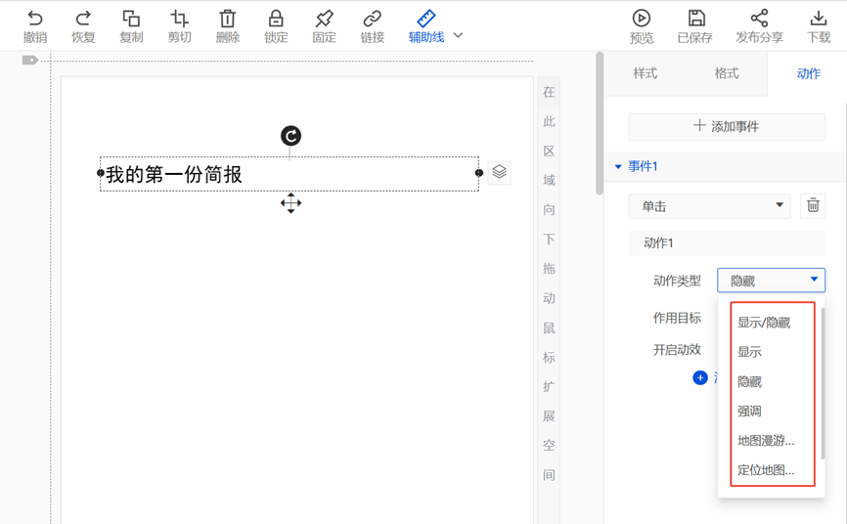
Task: Toggle the 固定 pin icon
Action: [324, 19]
